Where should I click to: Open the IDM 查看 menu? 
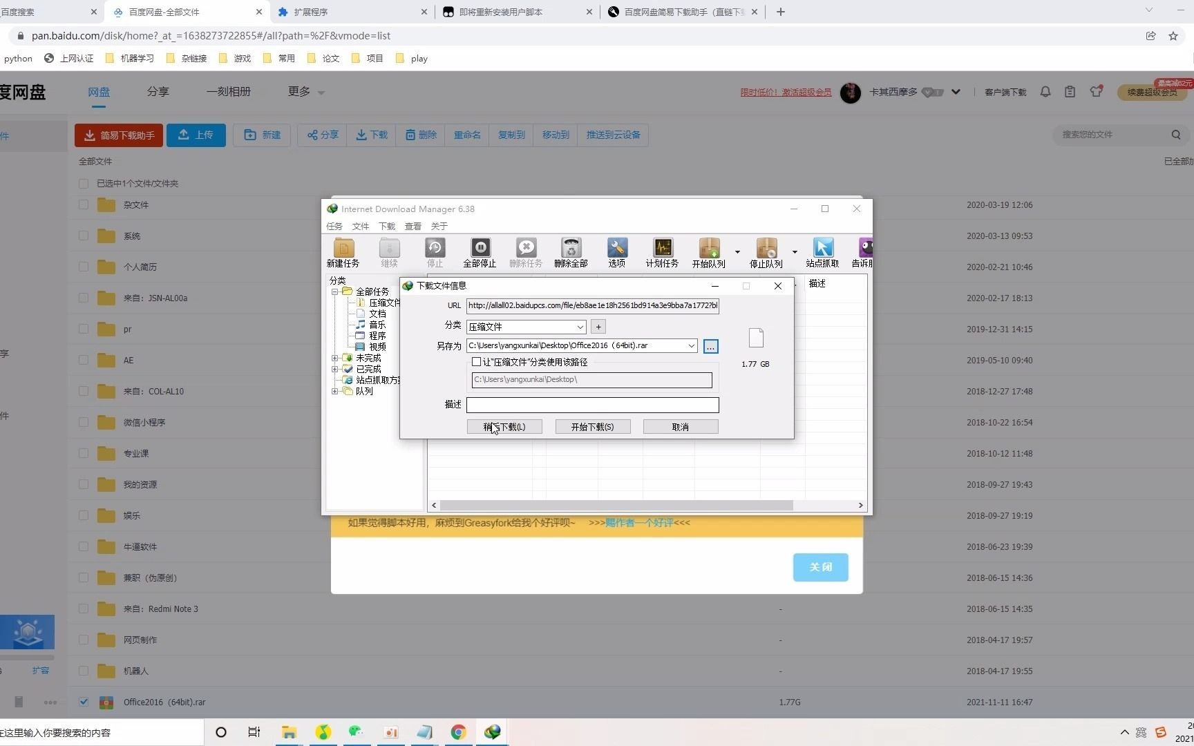(413, 226)
